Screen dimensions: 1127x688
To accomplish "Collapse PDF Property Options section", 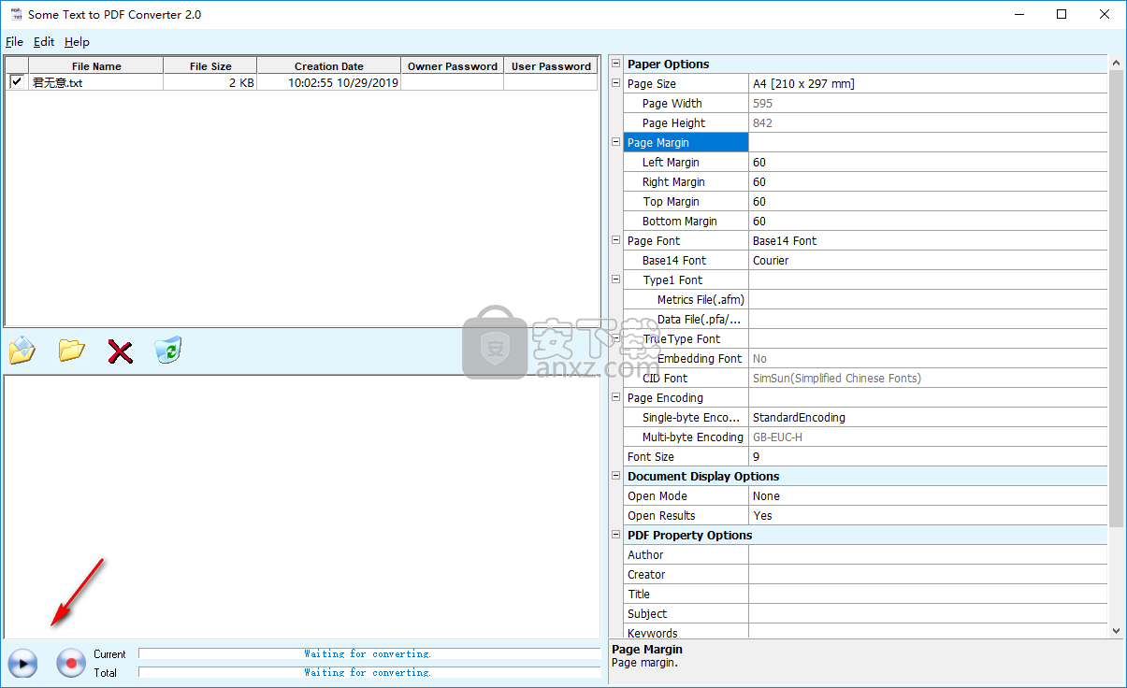I will tap(615, 535).
